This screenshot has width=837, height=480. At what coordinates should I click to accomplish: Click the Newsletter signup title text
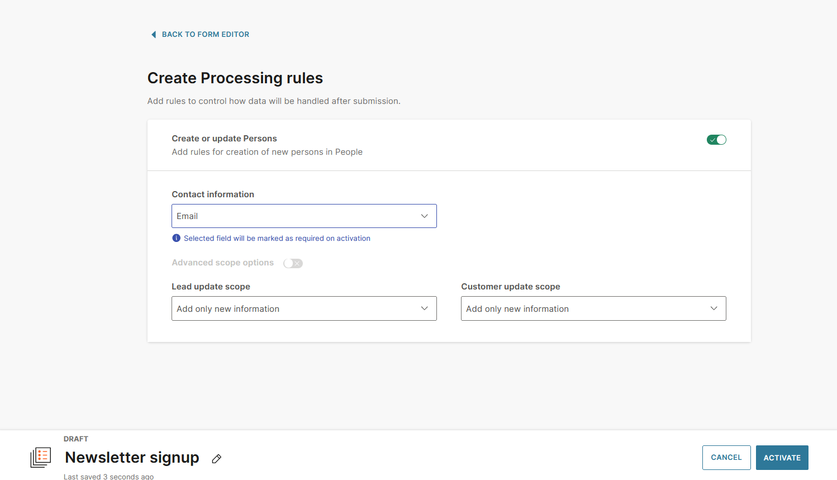(x=132, y=458)
